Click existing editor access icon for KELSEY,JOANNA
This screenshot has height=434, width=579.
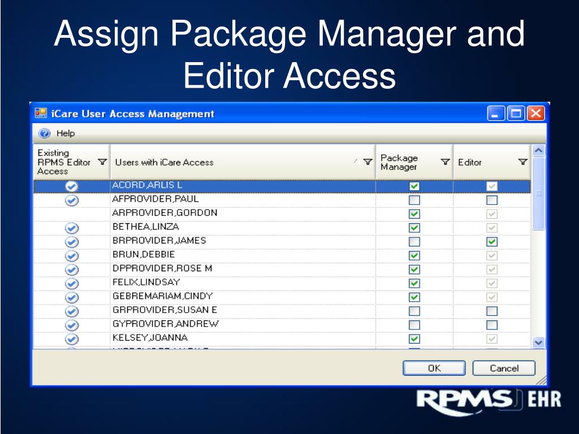pyautogui.click(x=72, y=339)
